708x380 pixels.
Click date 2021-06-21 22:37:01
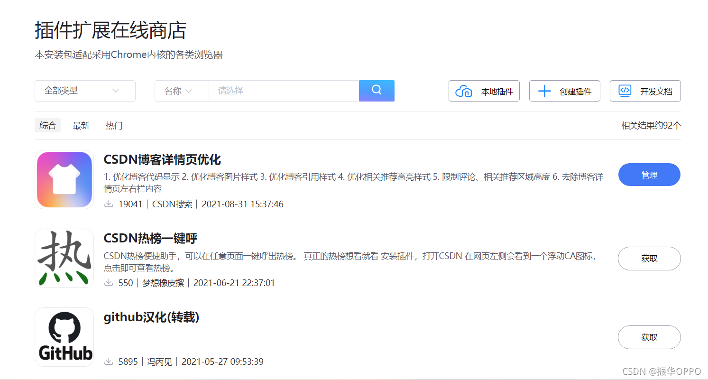coord(234,283)
